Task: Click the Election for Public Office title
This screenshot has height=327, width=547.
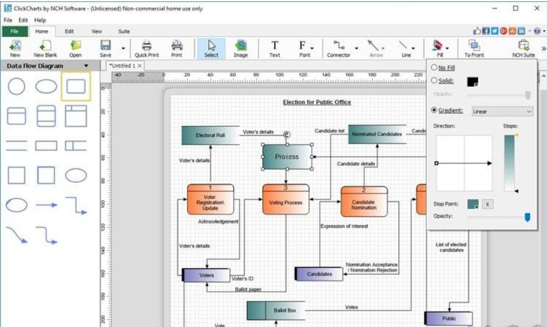Action: coord(317,102)
